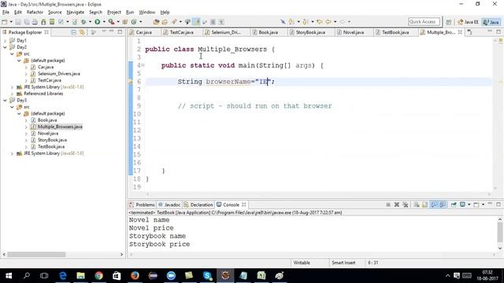Viewport: 504px width, 283px height.
Task: Click the Last Edit Location arrow icon
Action: click(320, 22)
